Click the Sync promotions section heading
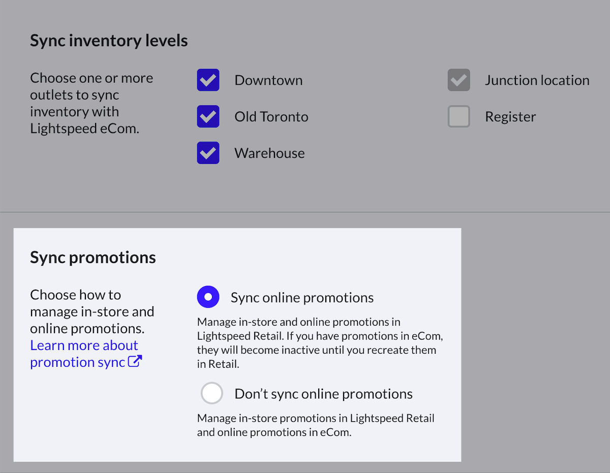This screenshot has width=610, height=473. point(93,257)
